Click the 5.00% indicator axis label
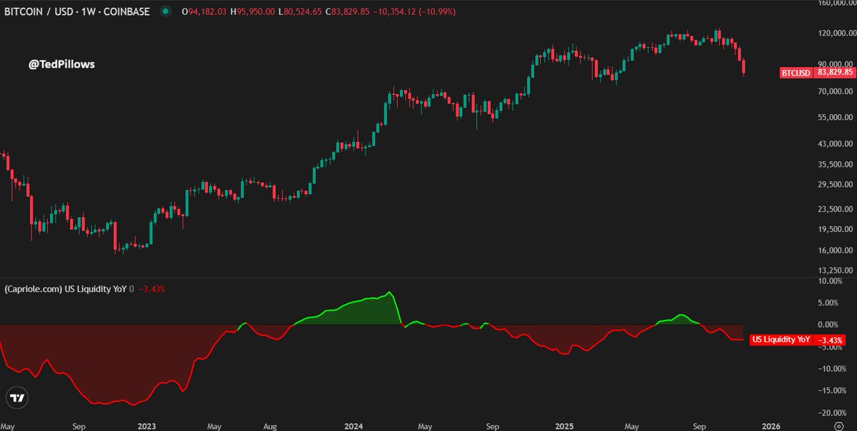Image resolution: width=857 pixels, height=431 pixels. click(x=829, y=303)
